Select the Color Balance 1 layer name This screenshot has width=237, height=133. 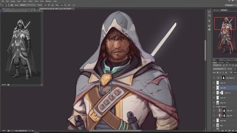coord(230,78)
